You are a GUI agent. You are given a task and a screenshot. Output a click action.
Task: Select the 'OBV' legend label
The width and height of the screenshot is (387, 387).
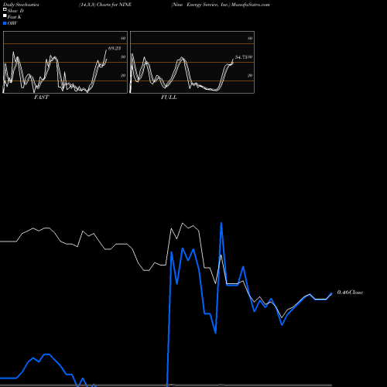[12, 23]
